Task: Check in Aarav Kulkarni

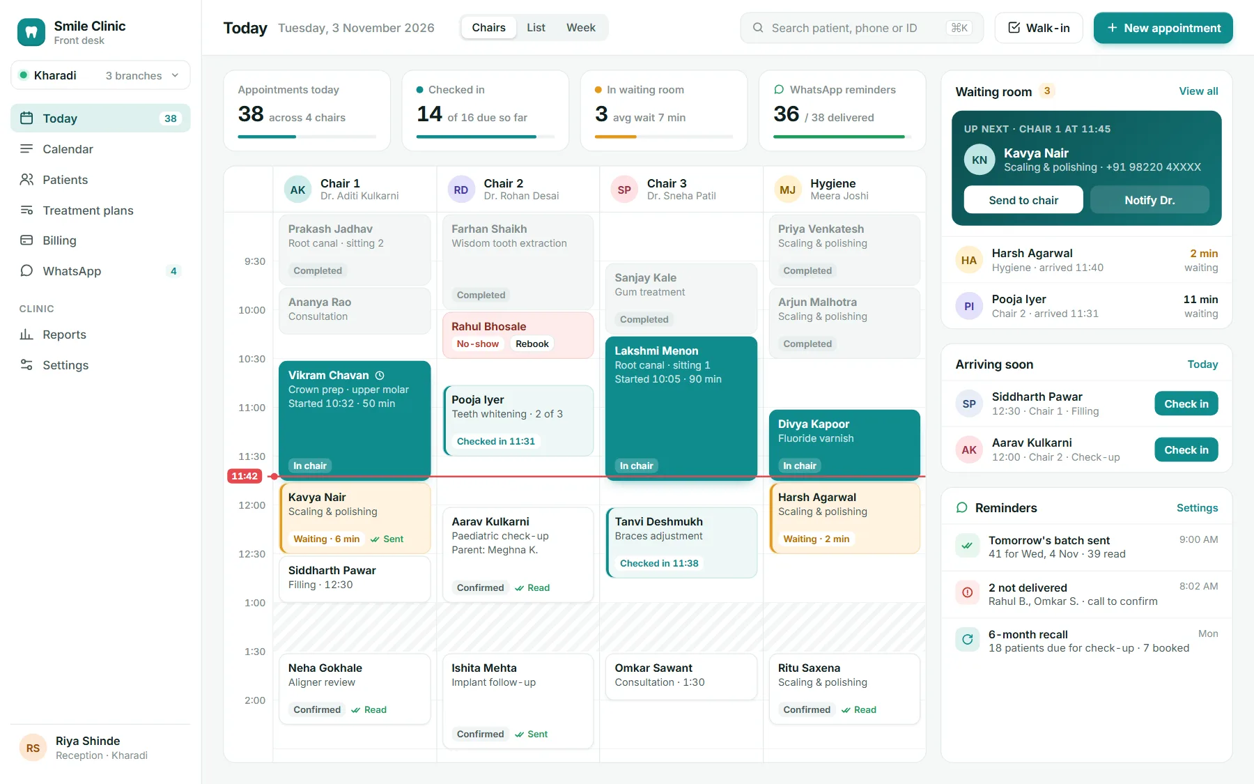Action: pyautogui.click(x=1186, y=449)
